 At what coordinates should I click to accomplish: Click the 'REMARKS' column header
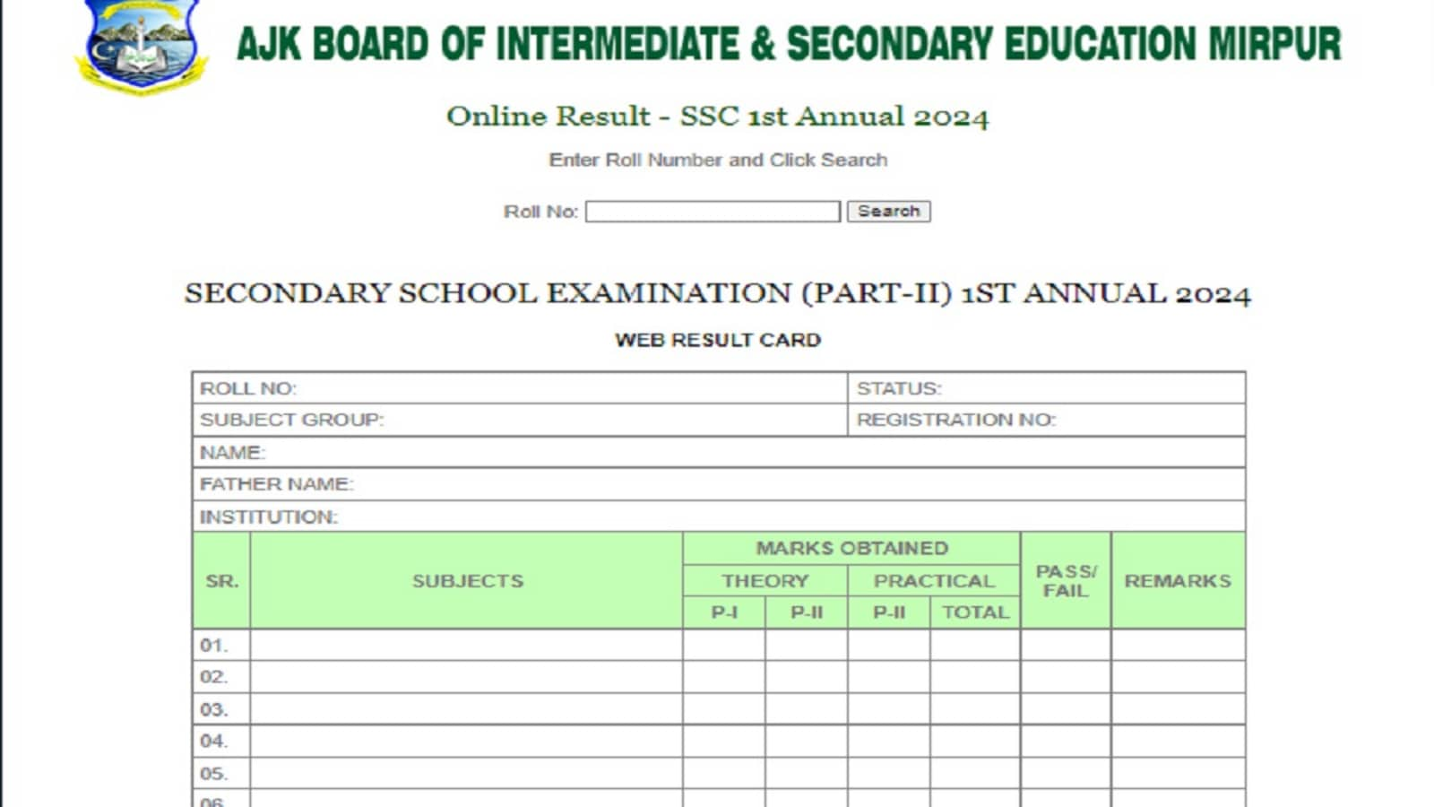point(1179,580)
